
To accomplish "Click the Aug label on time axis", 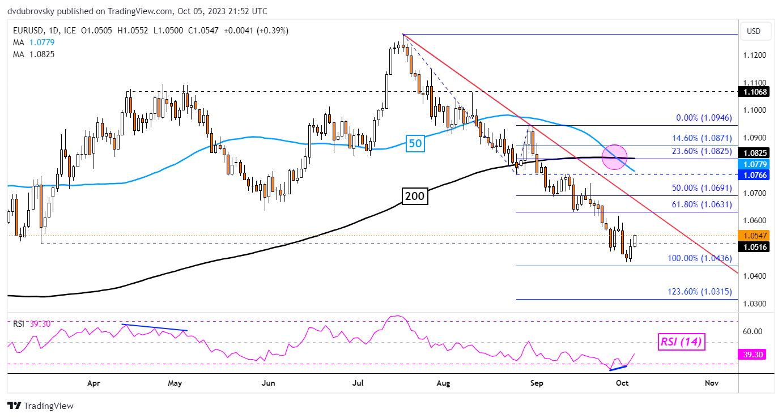I will point(444,383).
